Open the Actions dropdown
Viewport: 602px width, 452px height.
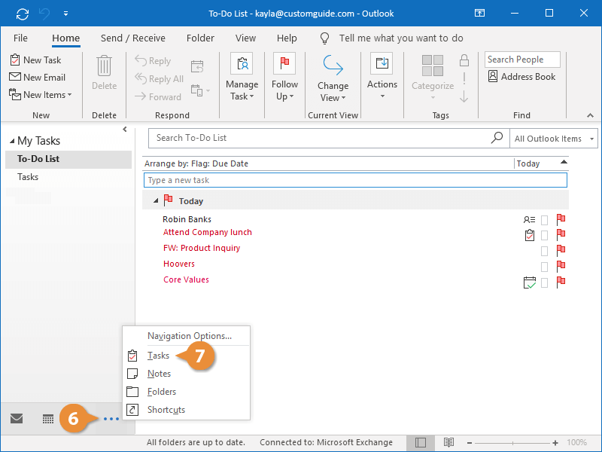click(x=382, y=76)
